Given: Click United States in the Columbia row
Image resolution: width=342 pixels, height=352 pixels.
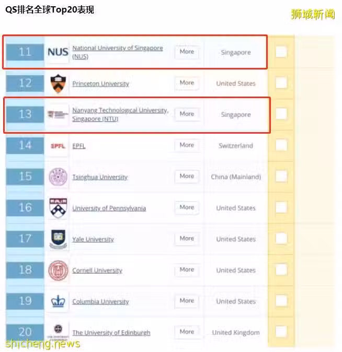Looking at the screenshot, I should tap(236, 301).
